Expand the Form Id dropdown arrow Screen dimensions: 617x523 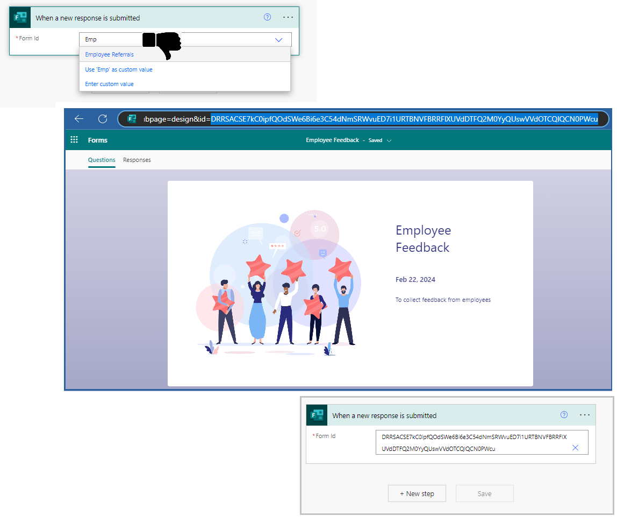(x=278, y=40)
